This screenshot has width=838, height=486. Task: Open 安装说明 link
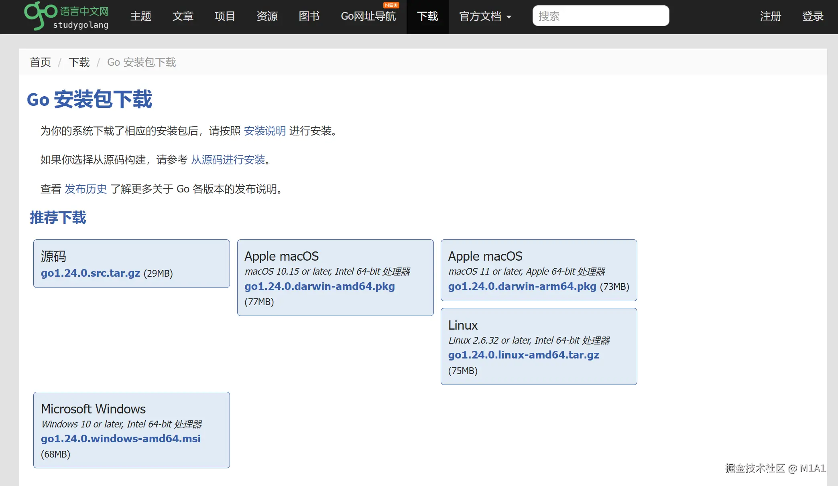click(x=264, y=131)
